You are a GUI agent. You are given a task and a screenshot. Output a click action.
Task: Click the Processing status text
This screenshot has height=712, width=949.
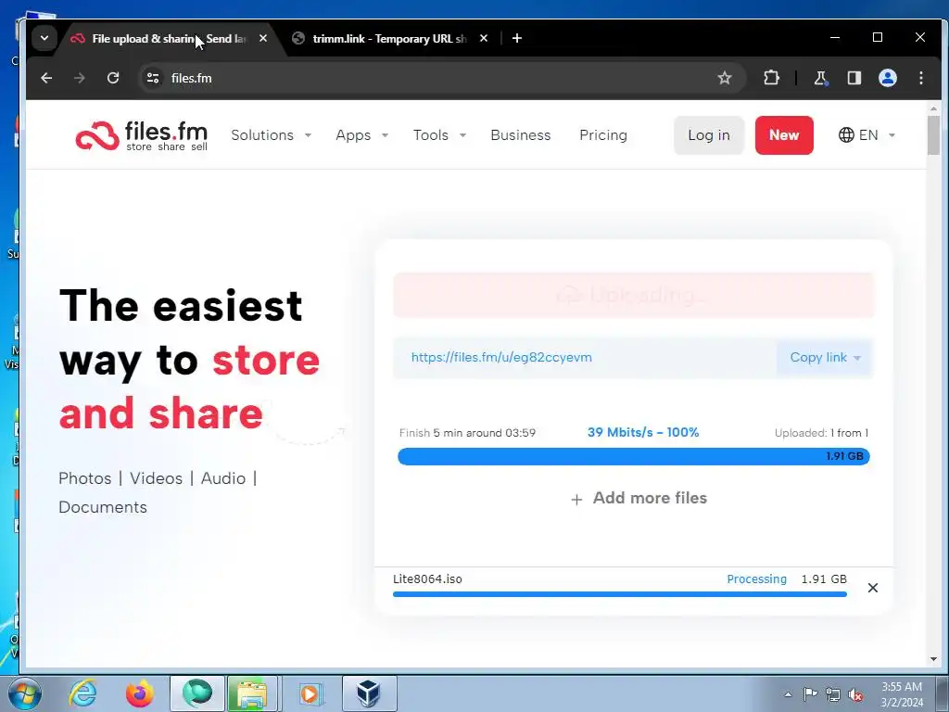756,578
